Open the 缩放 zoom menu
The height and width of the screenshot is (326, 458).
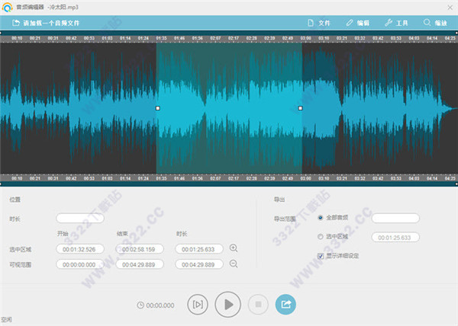(x=435, y=23)
